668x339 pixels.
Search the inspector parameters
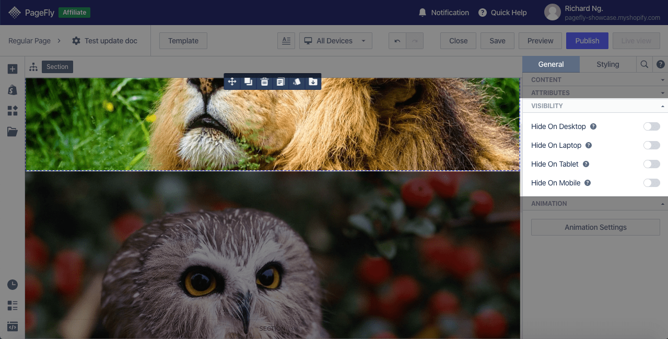(644, 64)
